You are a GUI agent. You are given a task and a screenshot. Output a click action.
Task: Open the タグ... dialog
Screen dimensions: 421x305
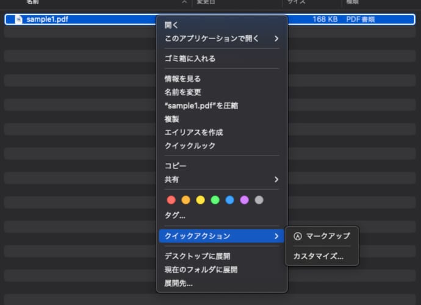pyautogui.click(x=175, y=215)
